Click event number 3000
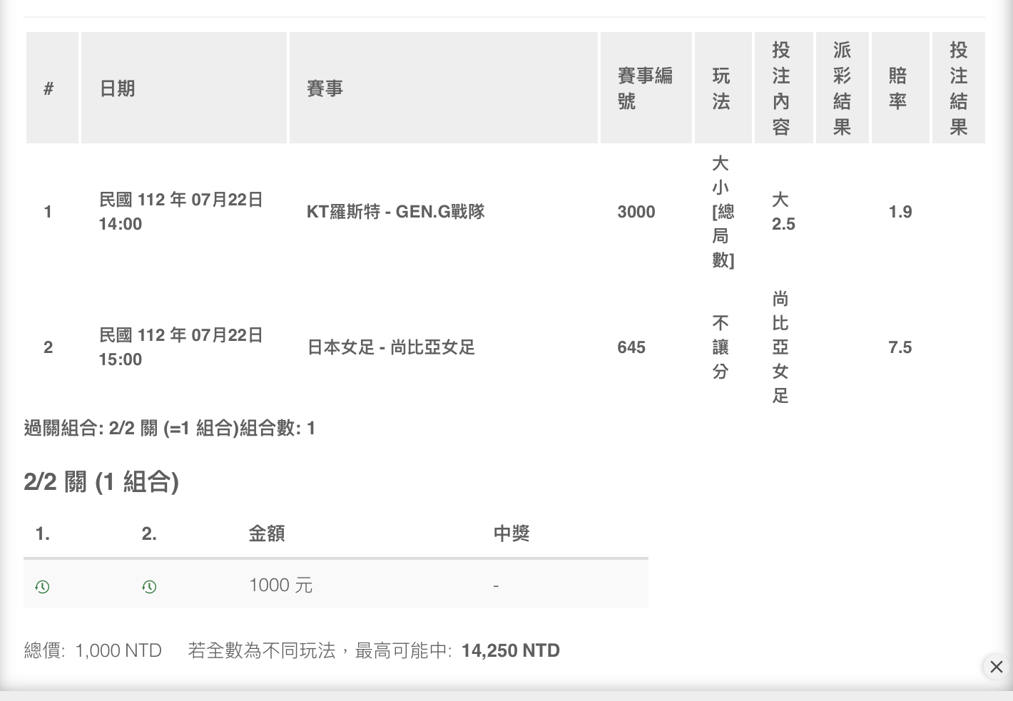Screen dimensions: 1013x701 (x=636, y=212)
